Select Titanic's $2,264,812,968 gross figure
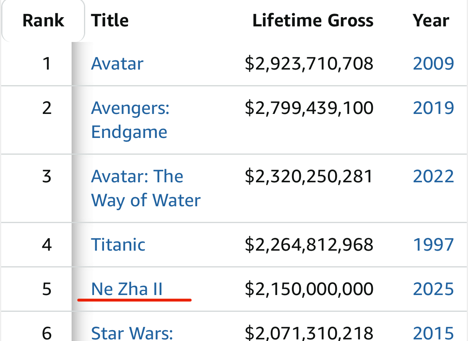 tap(309, 245)
